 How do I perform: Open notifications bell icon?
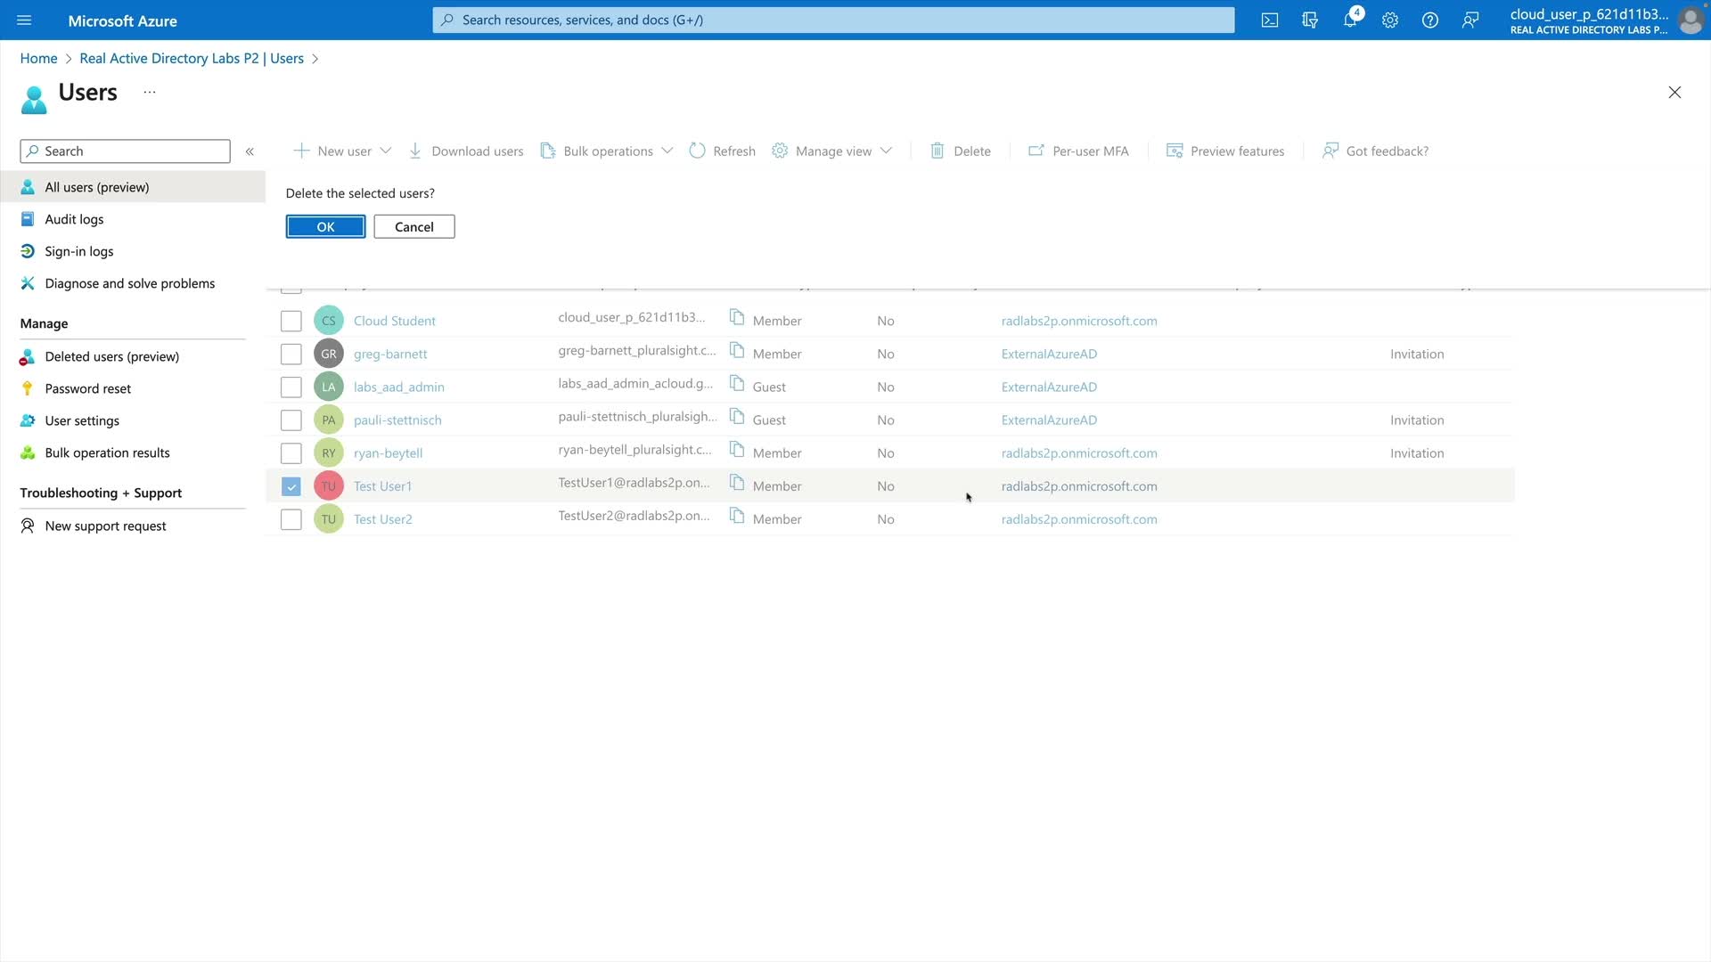point(1350,20)
